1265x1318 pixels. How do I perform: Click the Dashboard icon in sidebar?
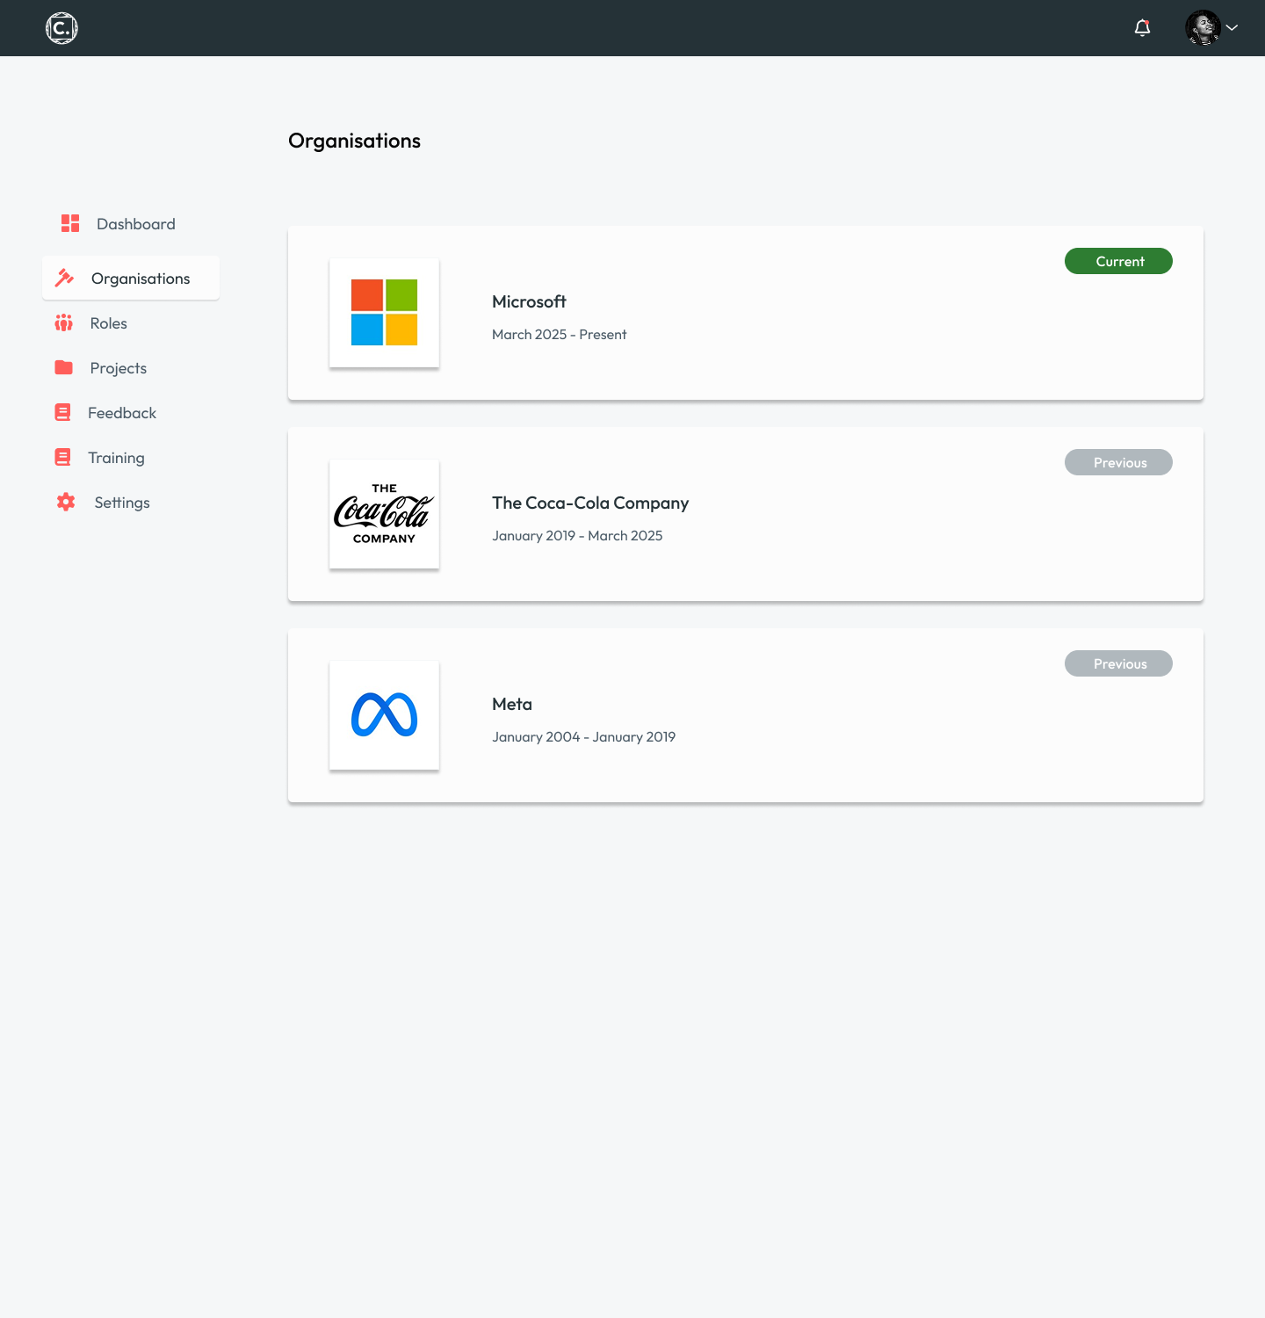tap(69, 223)
